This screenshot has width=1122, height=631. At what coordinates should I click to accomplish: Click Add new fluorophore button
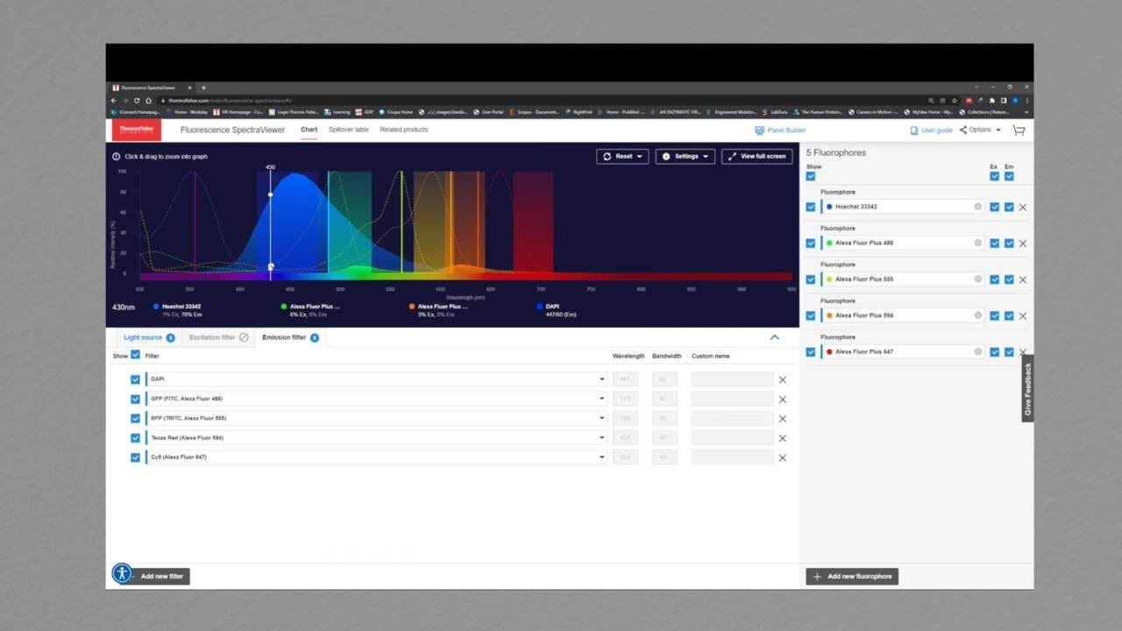852,576
